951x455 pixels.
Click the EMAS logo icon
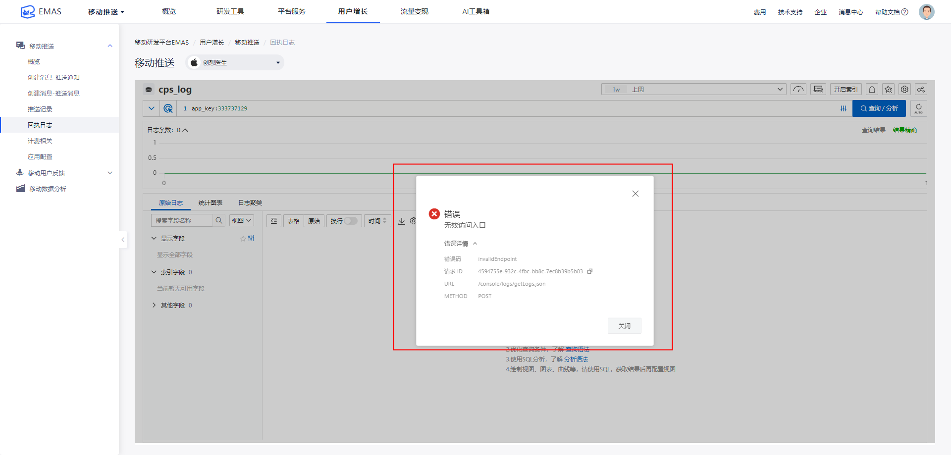(x=28, y=11)
